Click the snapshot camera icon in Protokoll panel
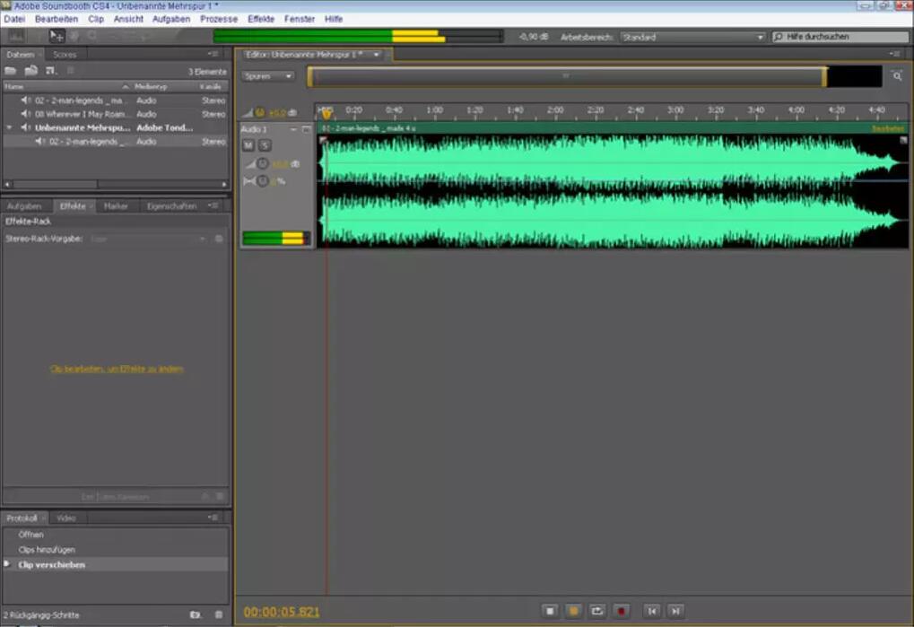The image size is (914, 627). 196,614
